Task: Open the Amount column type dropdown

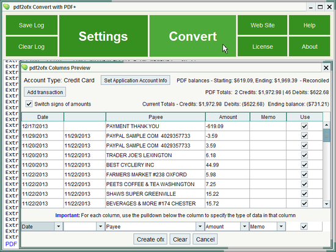Action: pyautogui.click(x=244, y=226)
